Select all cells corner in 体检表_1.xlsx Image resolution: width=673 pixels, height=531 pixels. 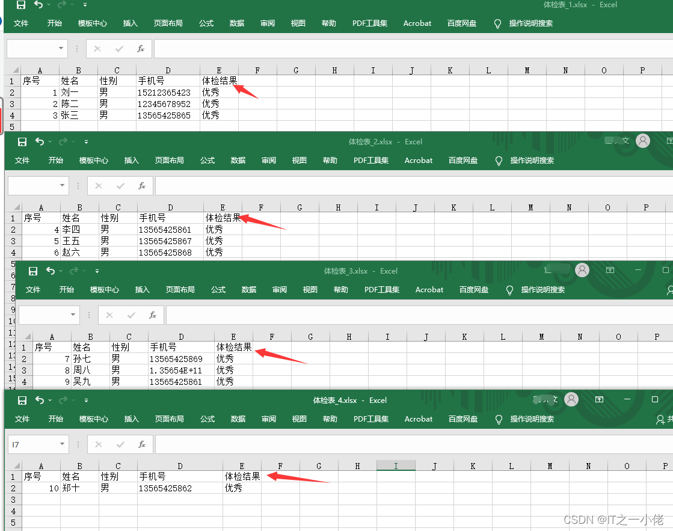pos(15,70)
